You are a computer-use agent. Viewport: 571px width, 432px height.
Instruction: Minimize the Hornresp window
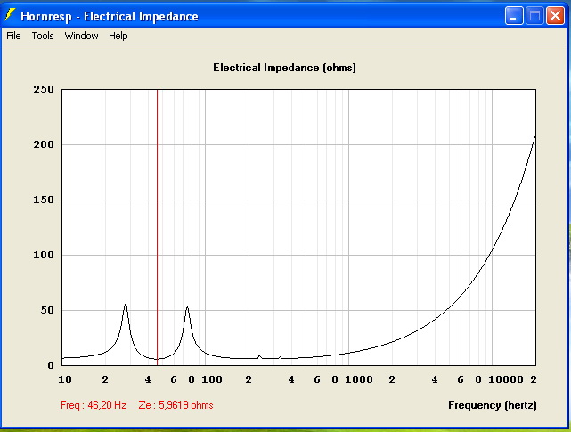[x=514, y=16]
